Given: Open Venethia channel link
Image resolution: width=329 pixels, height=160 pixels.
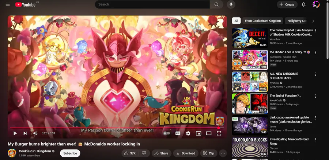Looking at the screenshot, I should coord(275,39).
